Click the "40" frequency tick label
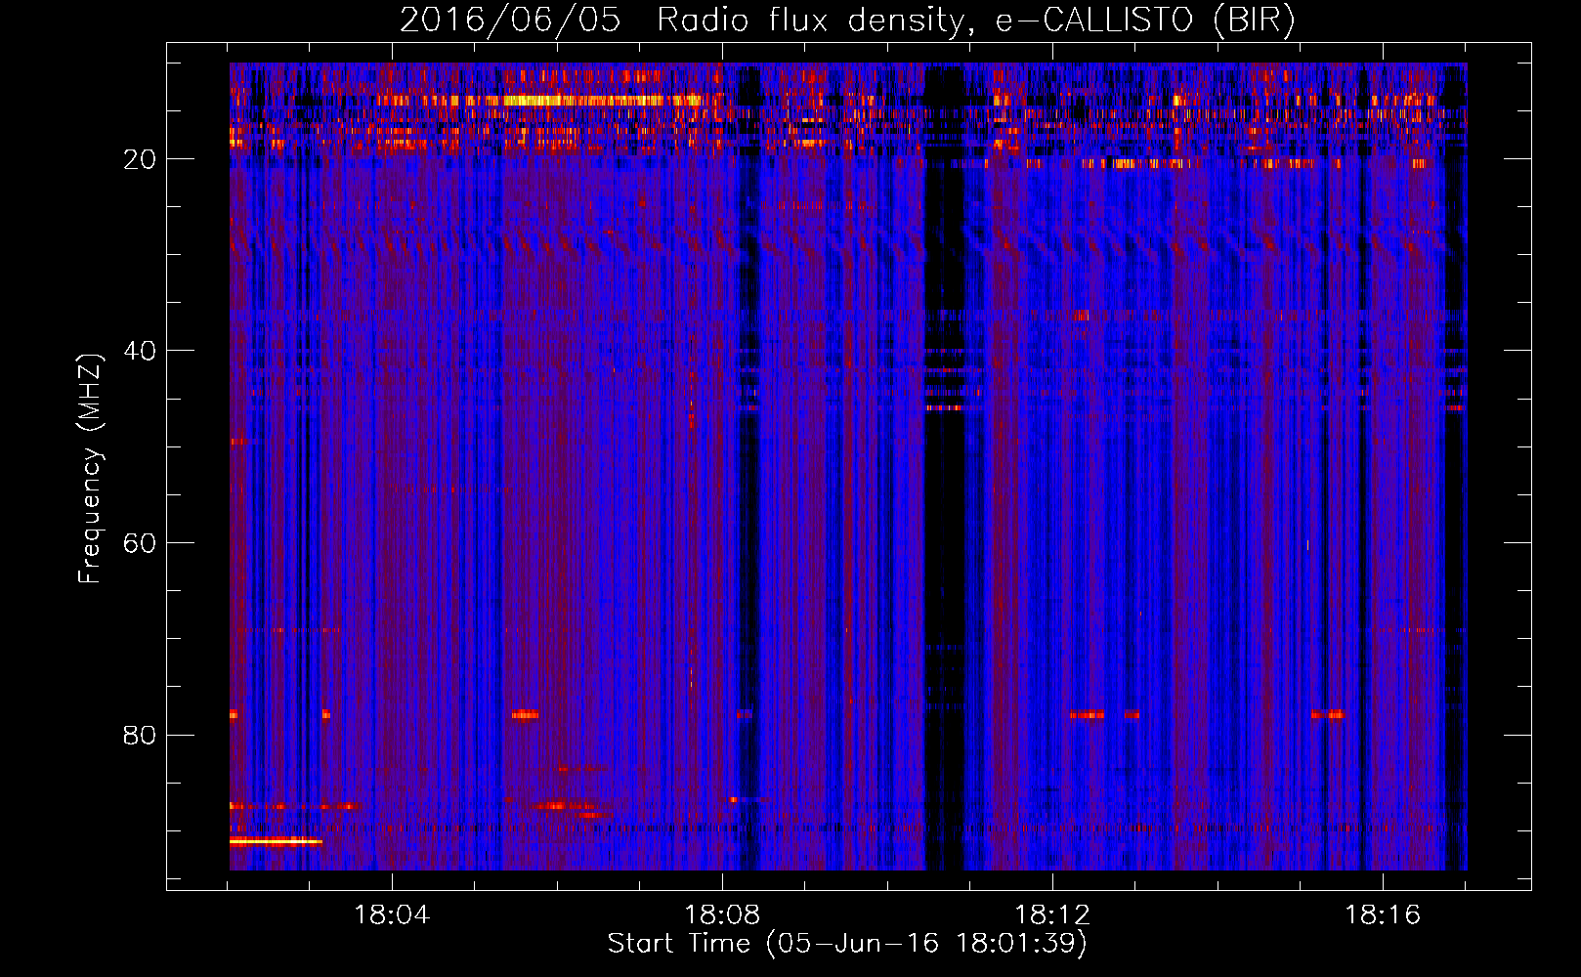The width and height of the screenshot is (1581, 977). [x=141, y=351]
